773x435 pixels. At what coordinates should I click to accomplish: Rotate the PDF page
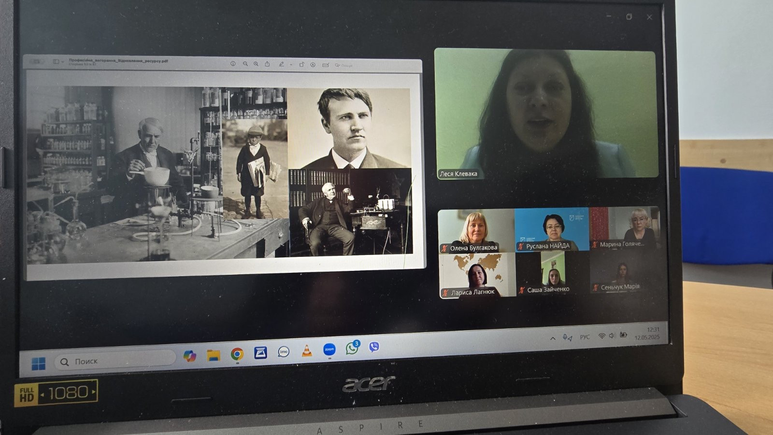pos(301,64)
